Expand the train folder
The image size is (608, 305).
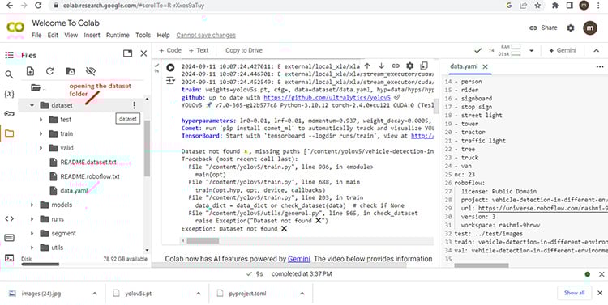(x=41, y=134)
